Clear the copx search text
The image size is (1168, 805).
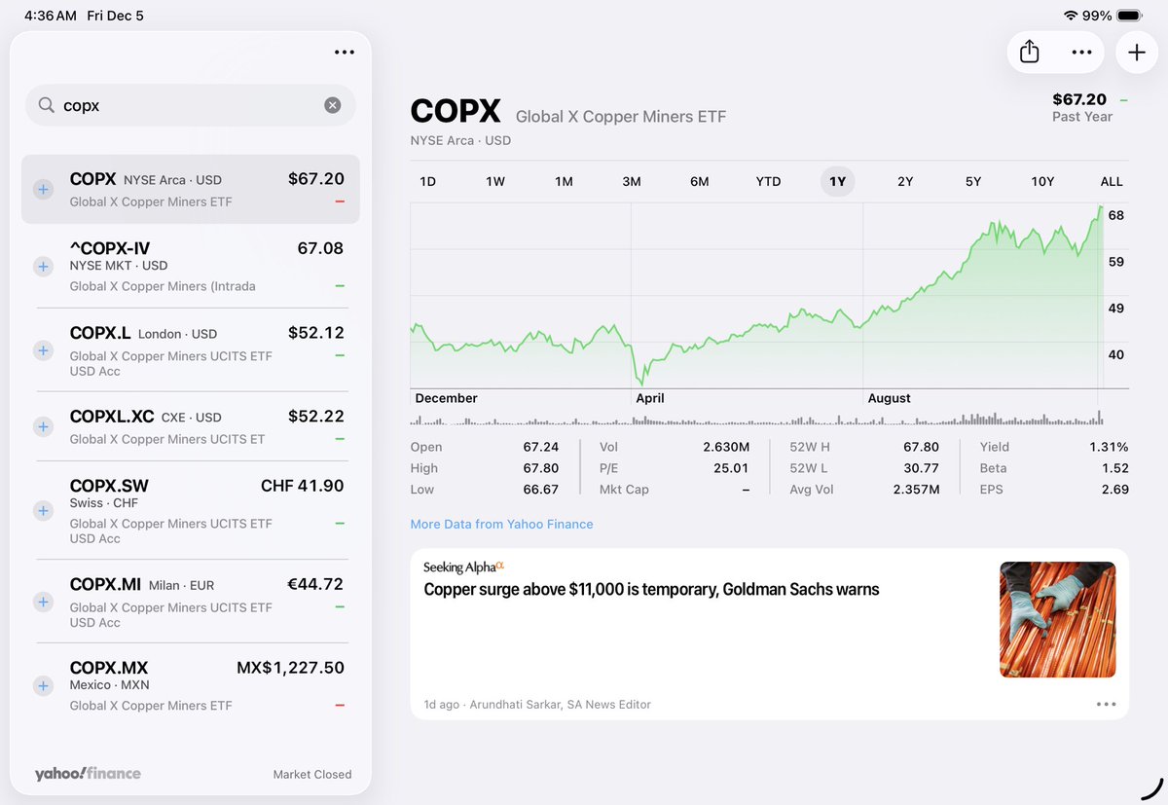333,105
